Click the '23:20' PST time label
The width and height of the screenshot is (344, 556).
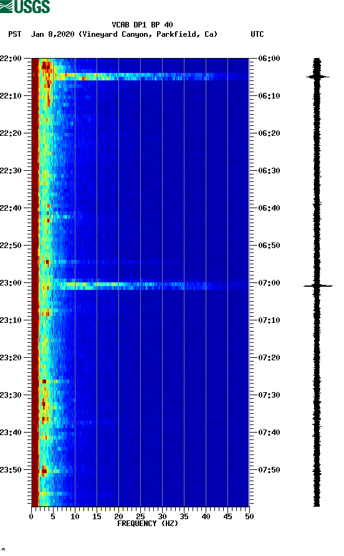pos(11,357)
